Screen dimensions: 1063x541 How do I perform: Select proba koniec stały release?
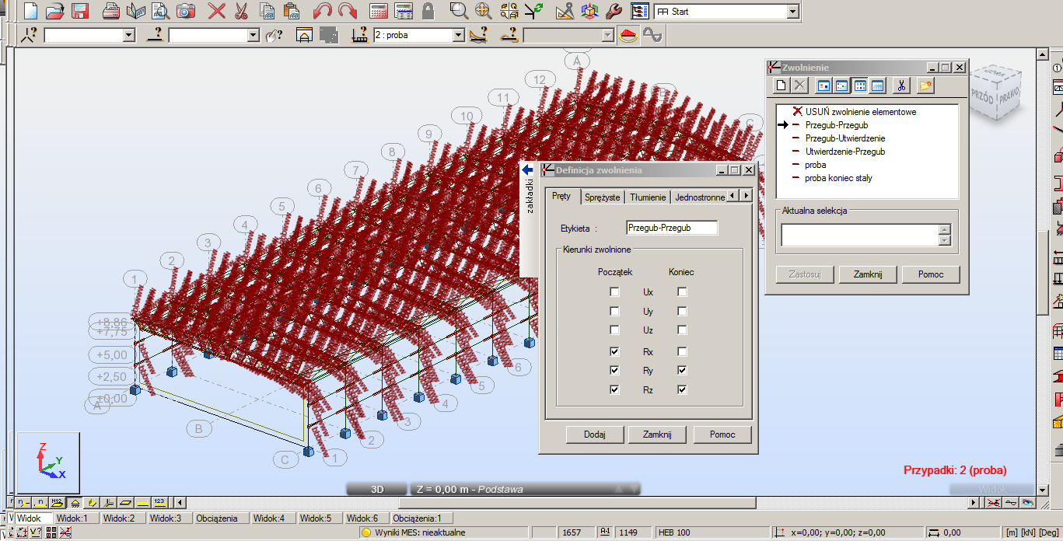coord(838,178)
